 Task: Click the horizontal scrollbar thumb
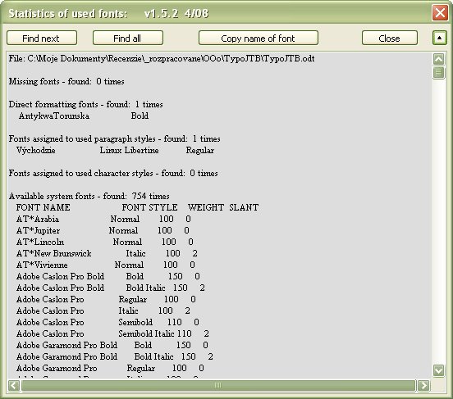click(218, 385)
